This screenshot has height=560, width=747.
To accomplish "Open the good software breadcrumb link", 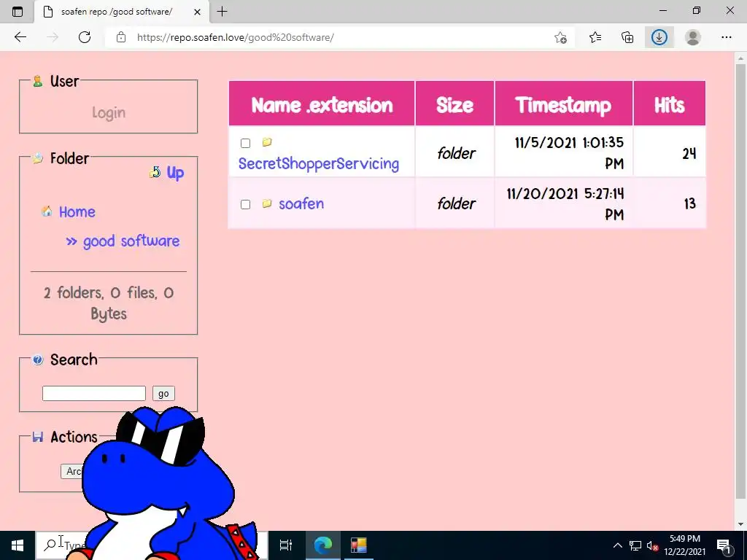I will 131,241.
